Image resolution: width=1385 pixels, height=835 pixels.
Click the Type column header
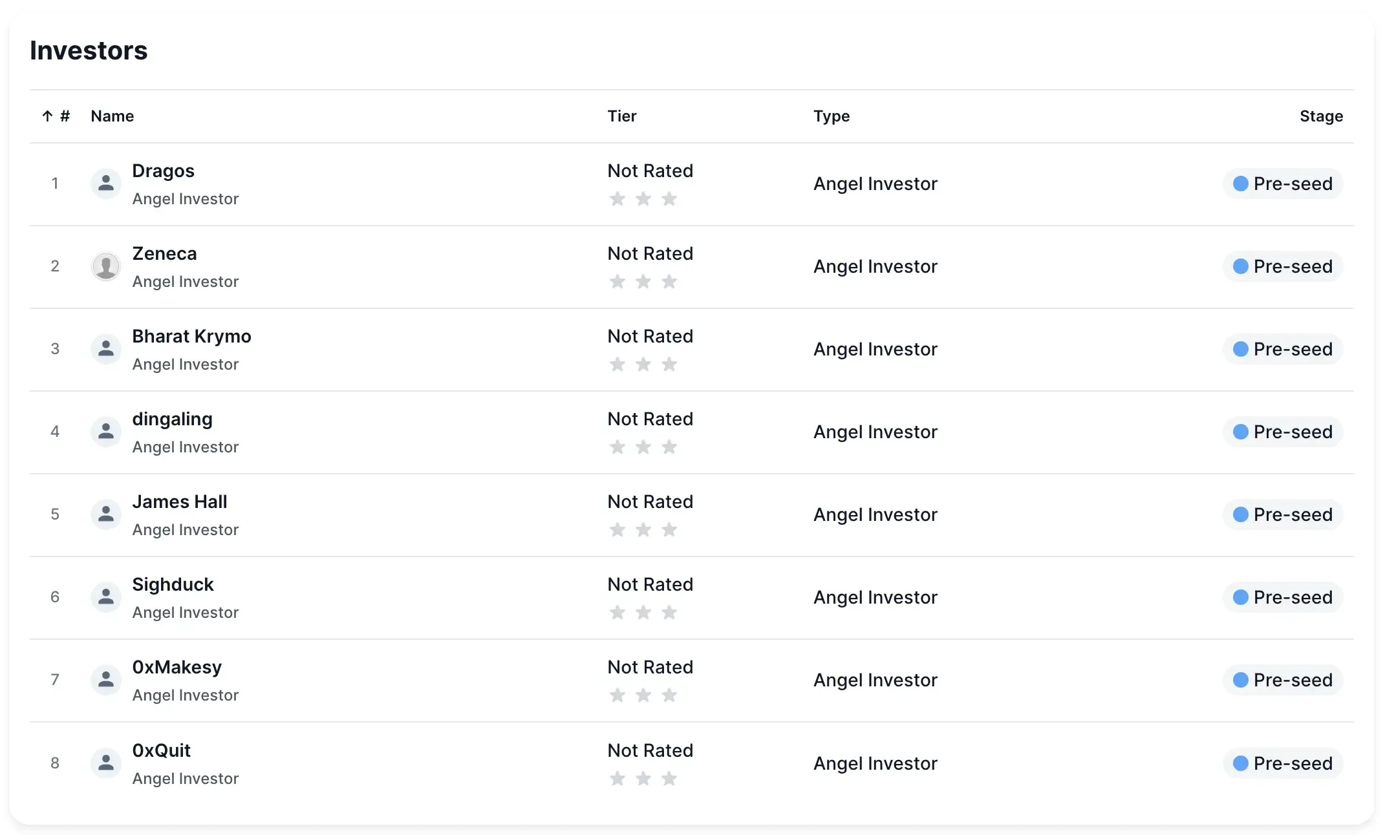(x=832, y=116)
